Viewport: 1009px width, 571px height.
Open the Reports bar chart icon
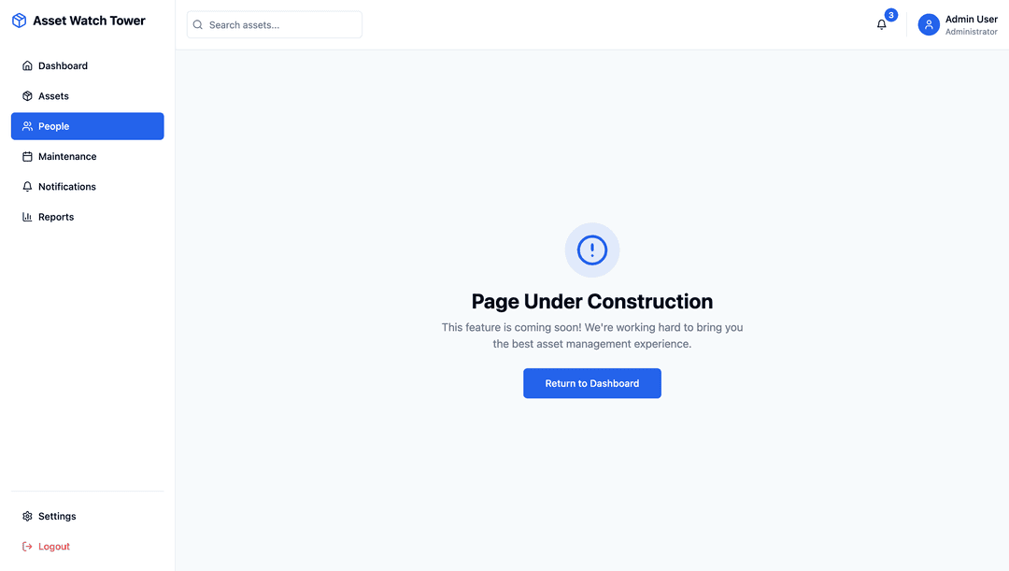pos(27,217)
